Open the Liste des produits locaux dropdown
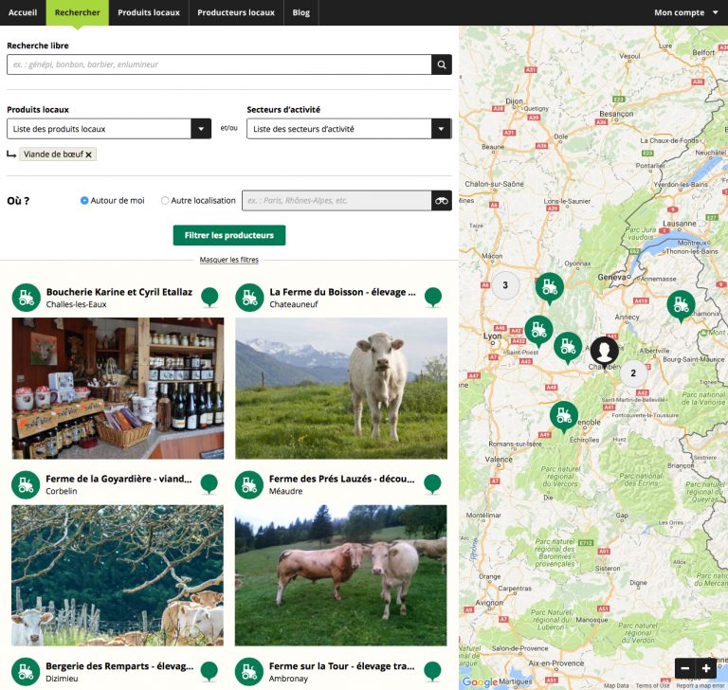Viewport: 728px width, 690px height. (x=108, y=129)
